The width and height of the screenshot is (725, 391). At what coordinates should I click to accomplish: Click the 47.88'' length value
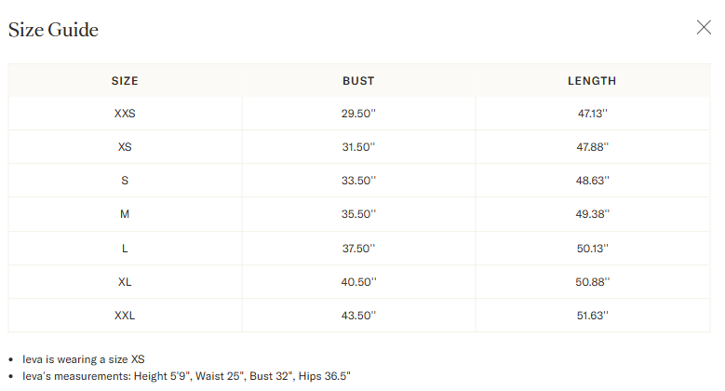[x=592, y=147]
